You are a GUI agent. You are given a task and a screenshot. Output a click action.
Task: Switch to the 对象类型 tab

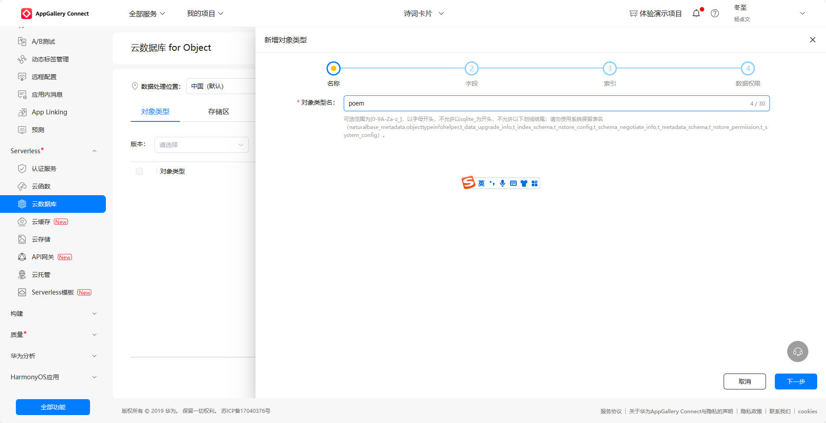coord(155,112)
